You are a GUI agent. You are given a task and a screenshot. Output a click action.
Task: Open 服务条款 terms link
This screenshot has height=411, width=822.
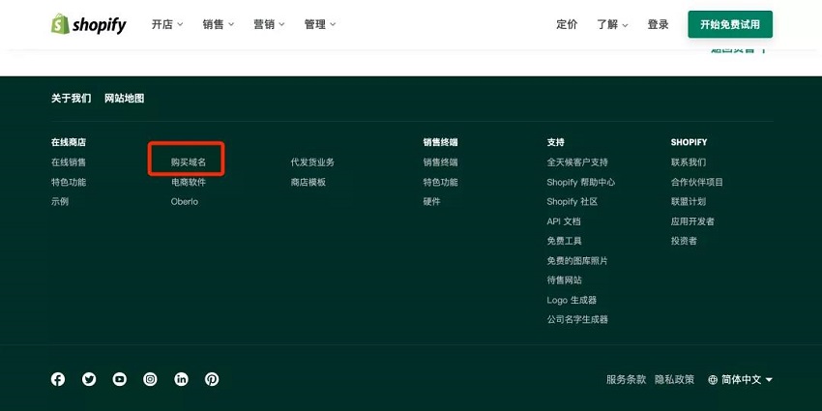626,379
